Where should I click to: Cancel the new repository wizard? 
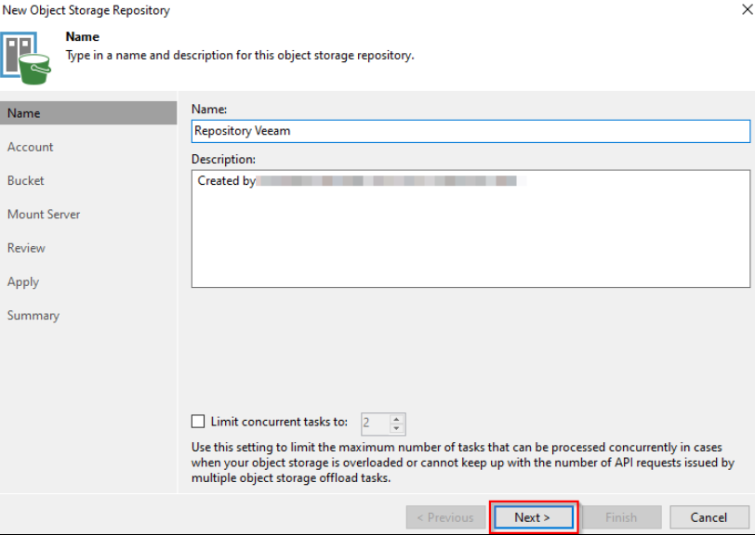click(x=709, y=517)
